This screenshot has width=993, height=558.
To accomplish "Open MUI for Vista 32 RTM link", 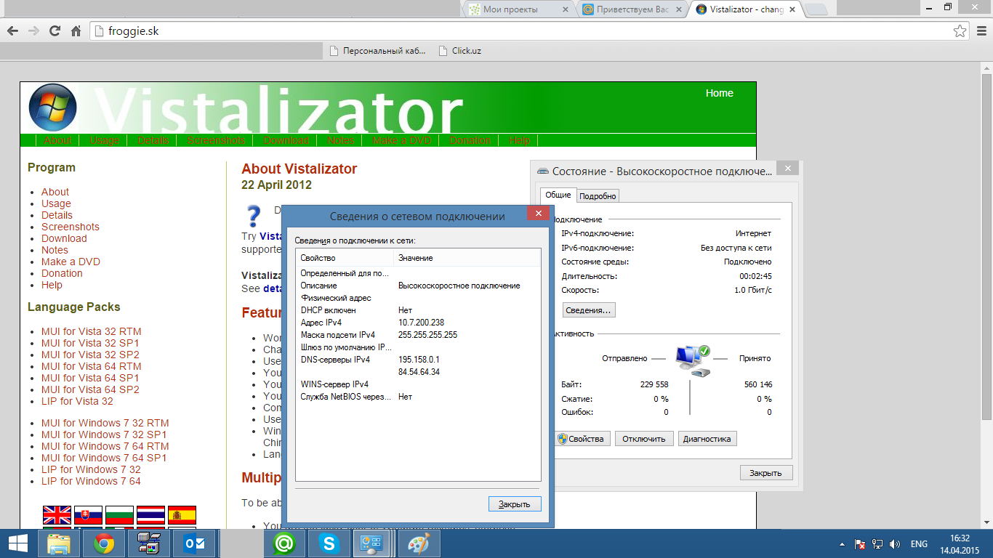I will (92, 331).
